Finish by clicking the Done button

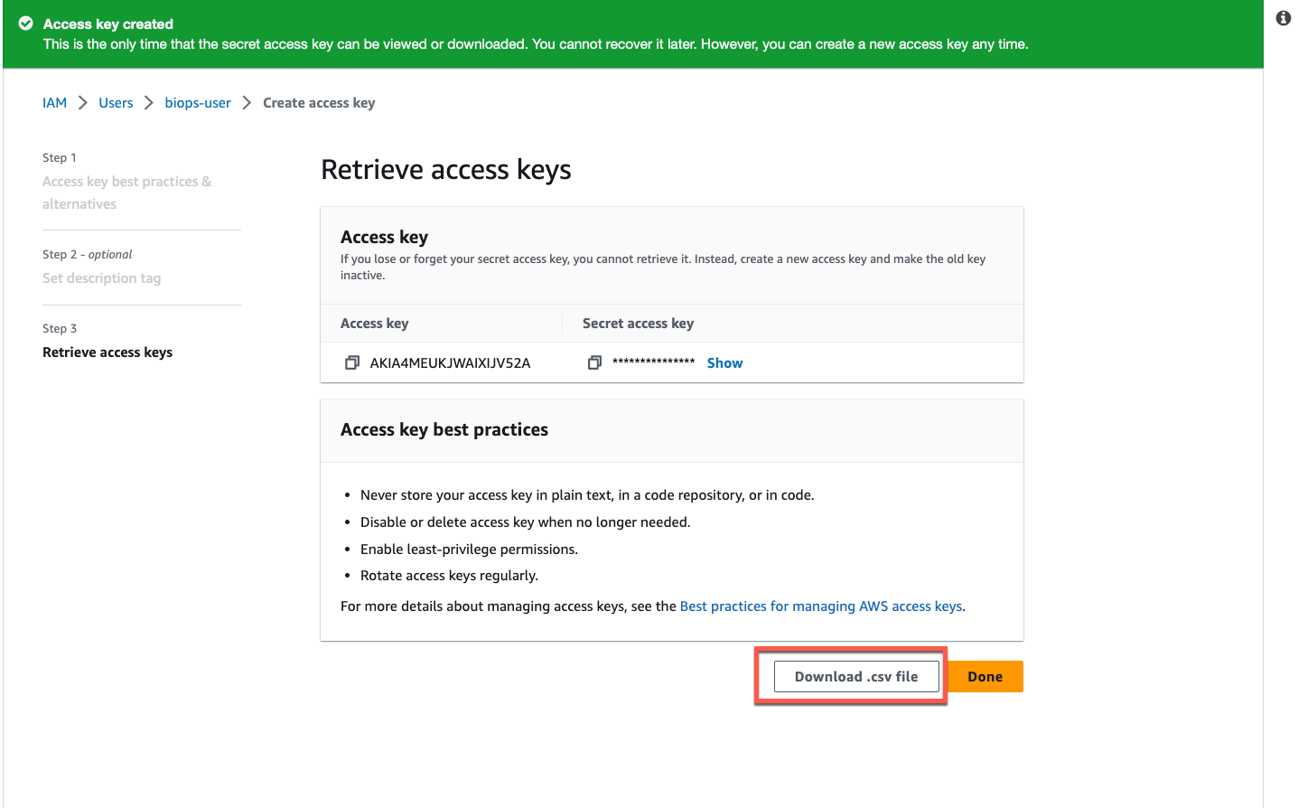(985, 676)
